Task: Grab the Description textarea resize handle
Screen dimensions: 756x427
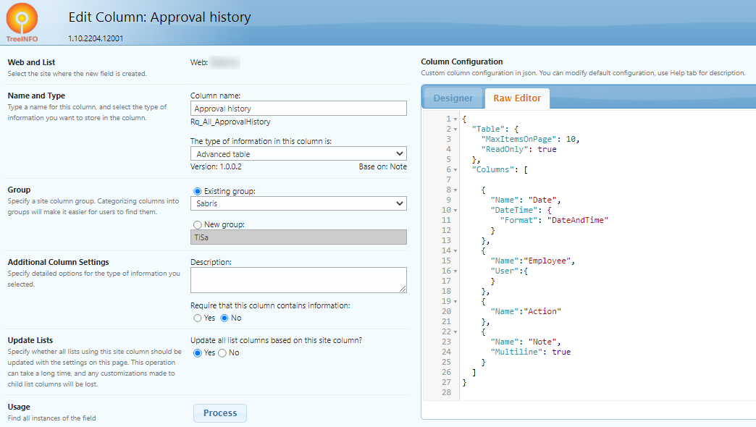Action: click(403, 289)
